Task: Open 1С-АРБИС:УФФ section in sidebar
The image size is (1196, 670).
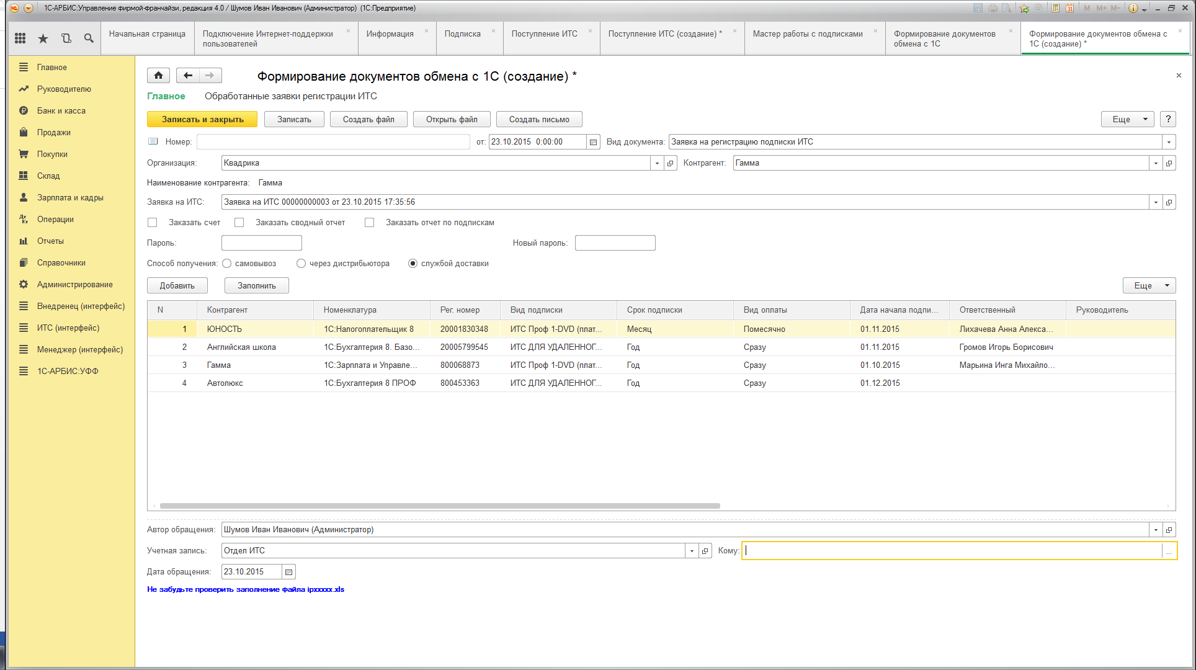Action: 68,371
